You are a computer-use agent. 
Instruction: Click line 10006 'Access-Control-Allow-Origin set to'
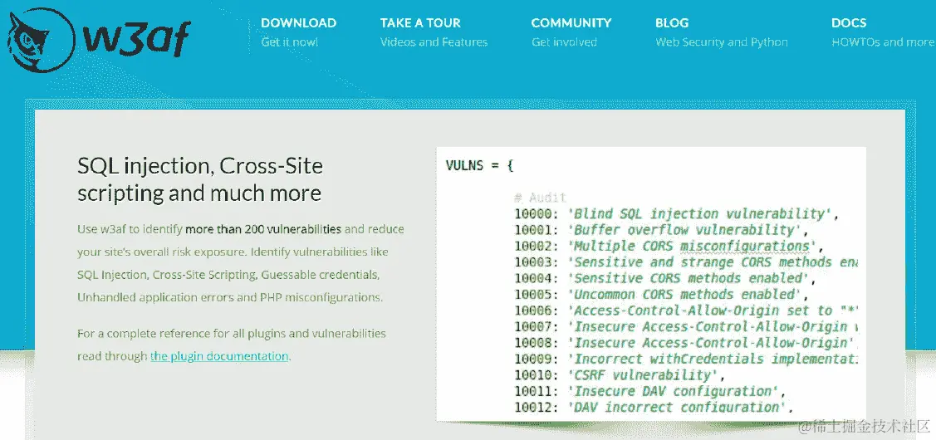pyautogui.click(x=686, y=310)
